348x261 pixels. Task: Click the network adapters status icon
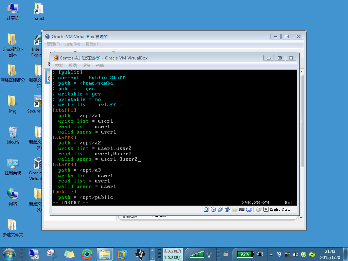(227, 209)
